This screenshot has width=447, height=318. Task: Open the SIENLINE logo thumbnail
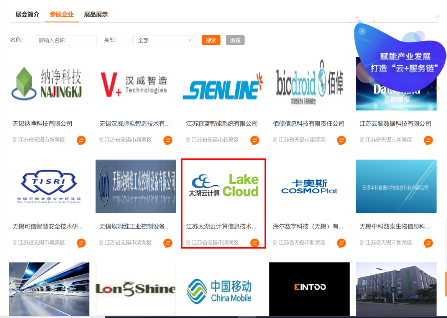pos(222,84)
